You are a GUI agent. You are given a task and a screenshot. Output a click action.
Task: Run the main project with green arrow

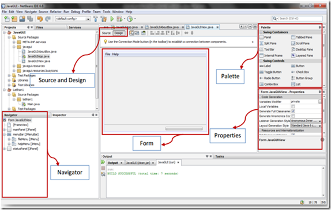[112, 19]
